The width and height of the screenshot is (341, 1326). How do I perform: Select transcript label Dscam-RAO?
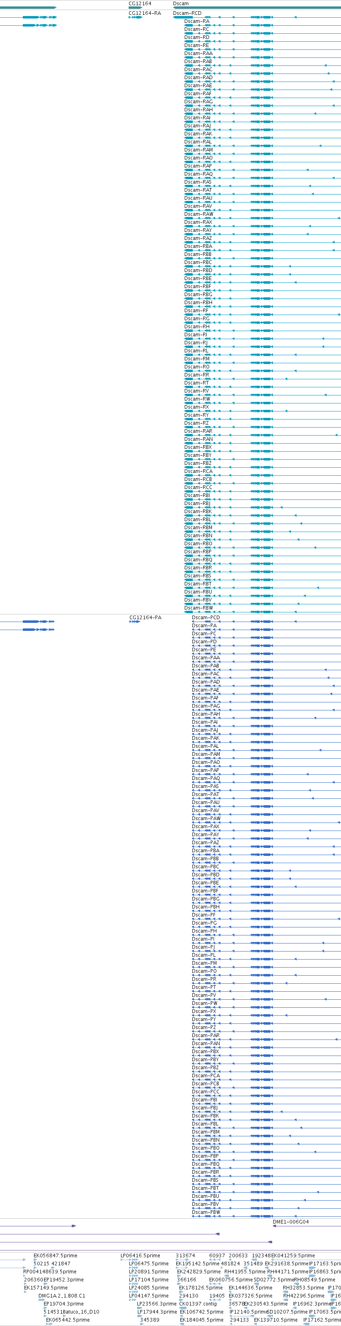198,158
